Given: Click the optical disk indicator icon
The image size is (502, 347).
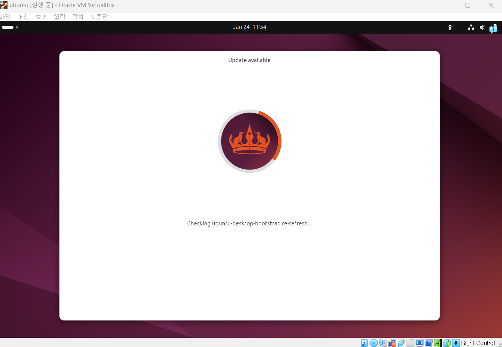Looking at the screenshot, I should tap(374, 343).
